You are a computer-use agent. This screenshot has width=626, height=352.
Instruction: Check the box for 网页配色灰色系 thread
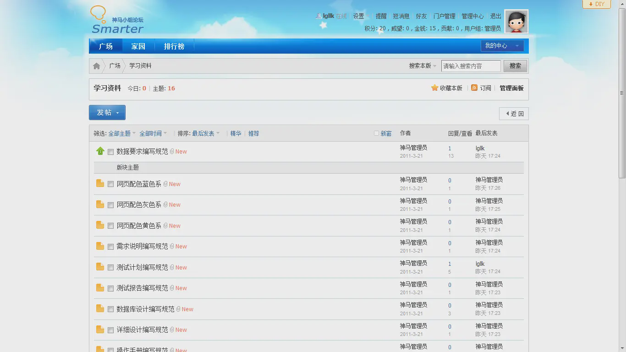click(x=110, y=205)
